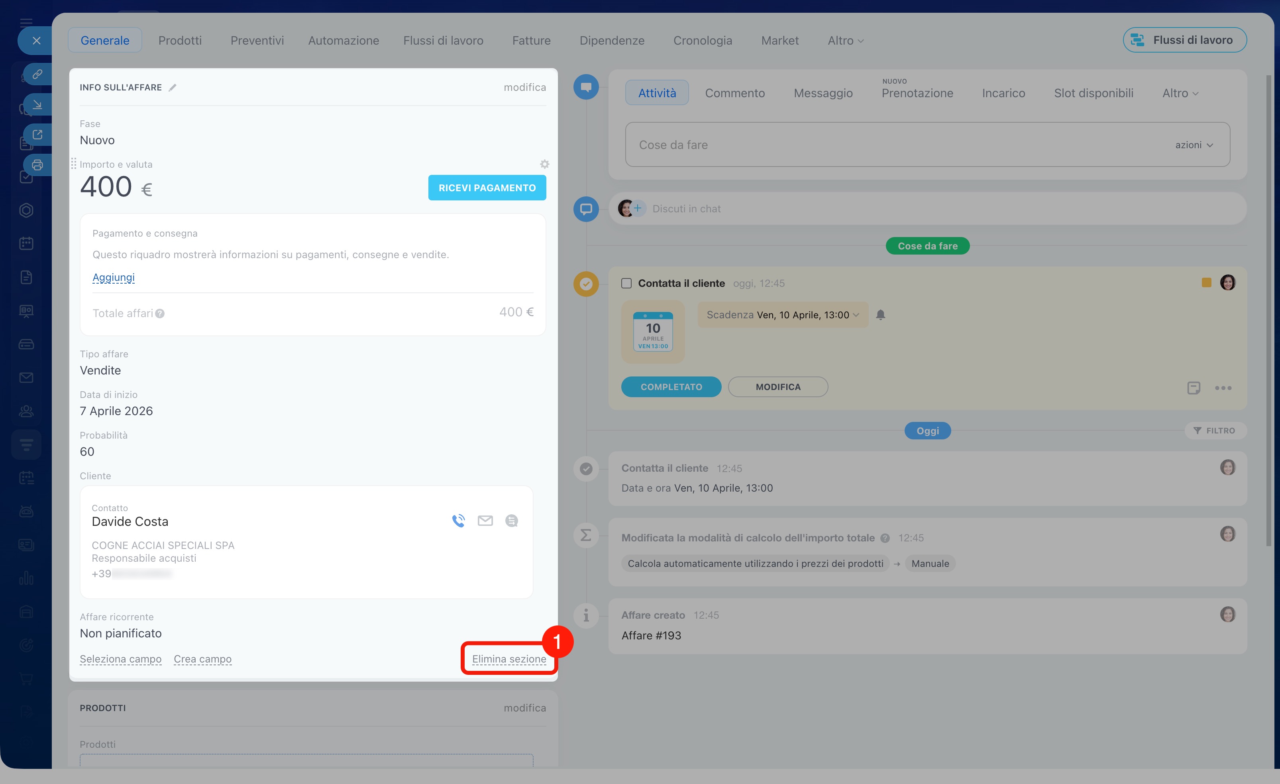Image resolution: width=1280 pixels, height=784 pixels.
Task: Click the pencil icon next to INFO SULL'AFFARE
Action: click(x=173, y=88)
